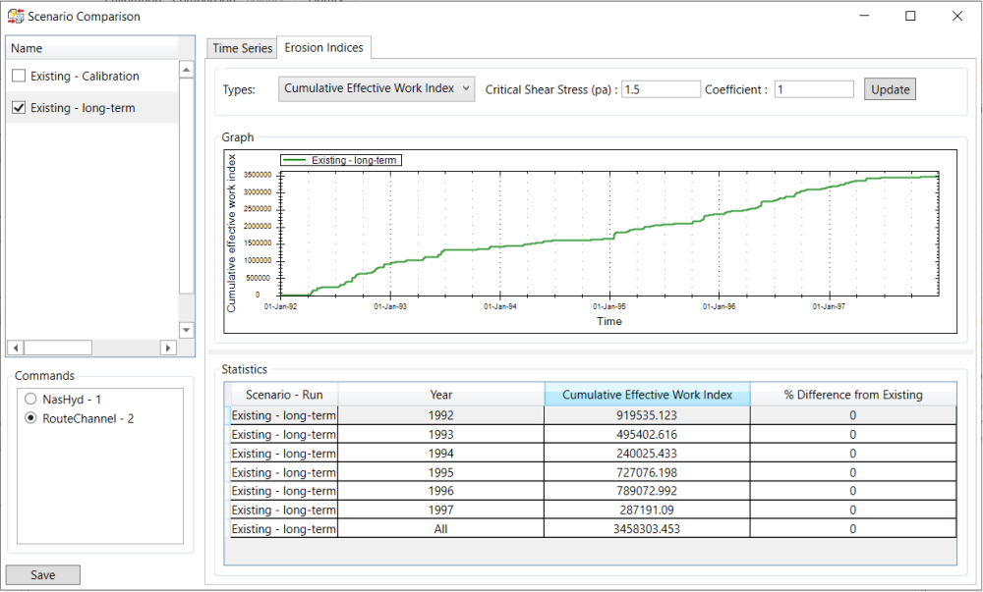The width and height of the screenshot is (983, 592).
Task: Switch to the Time Series tab
Action: tap(242, 48)
